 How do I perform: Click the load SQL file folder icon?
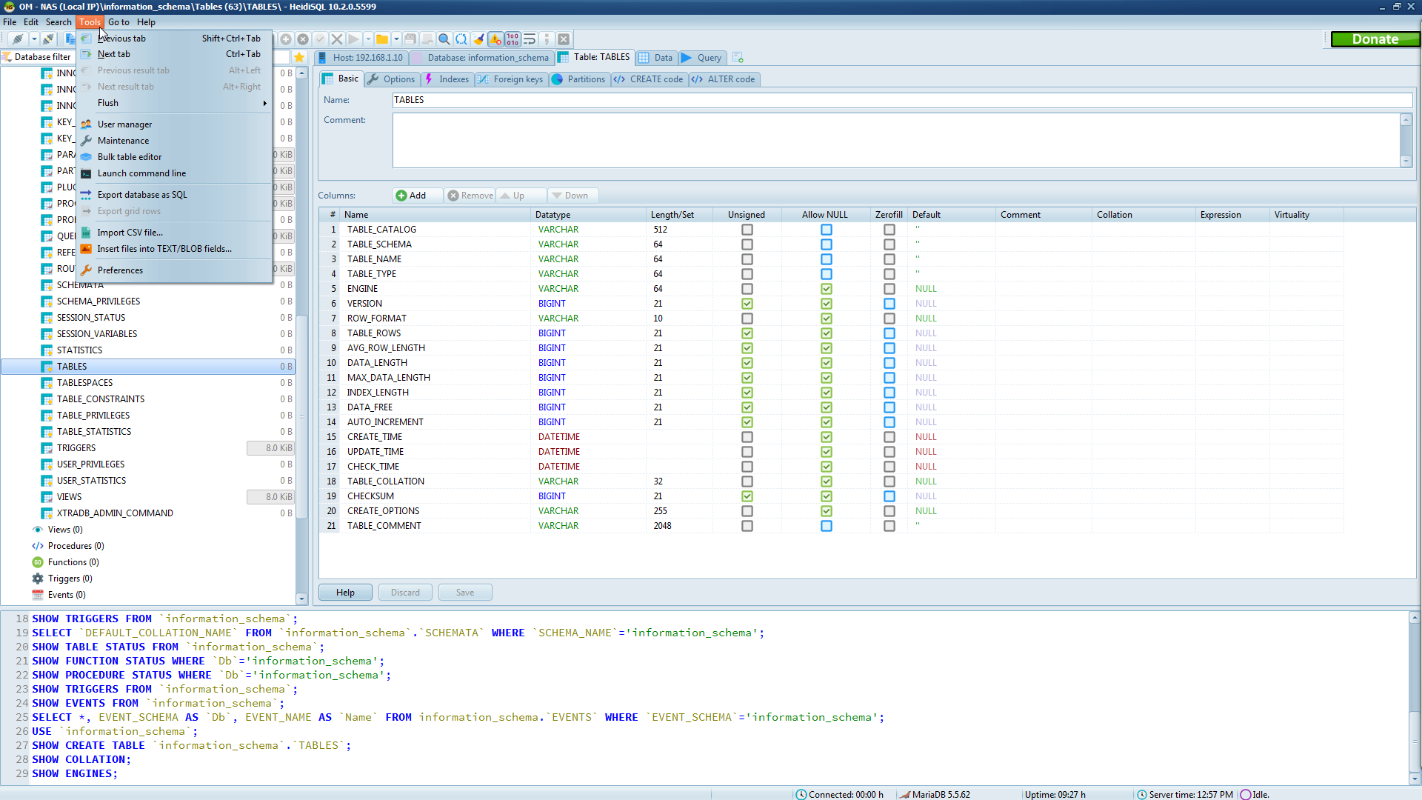pyautogui.click(x=382, y=39)
